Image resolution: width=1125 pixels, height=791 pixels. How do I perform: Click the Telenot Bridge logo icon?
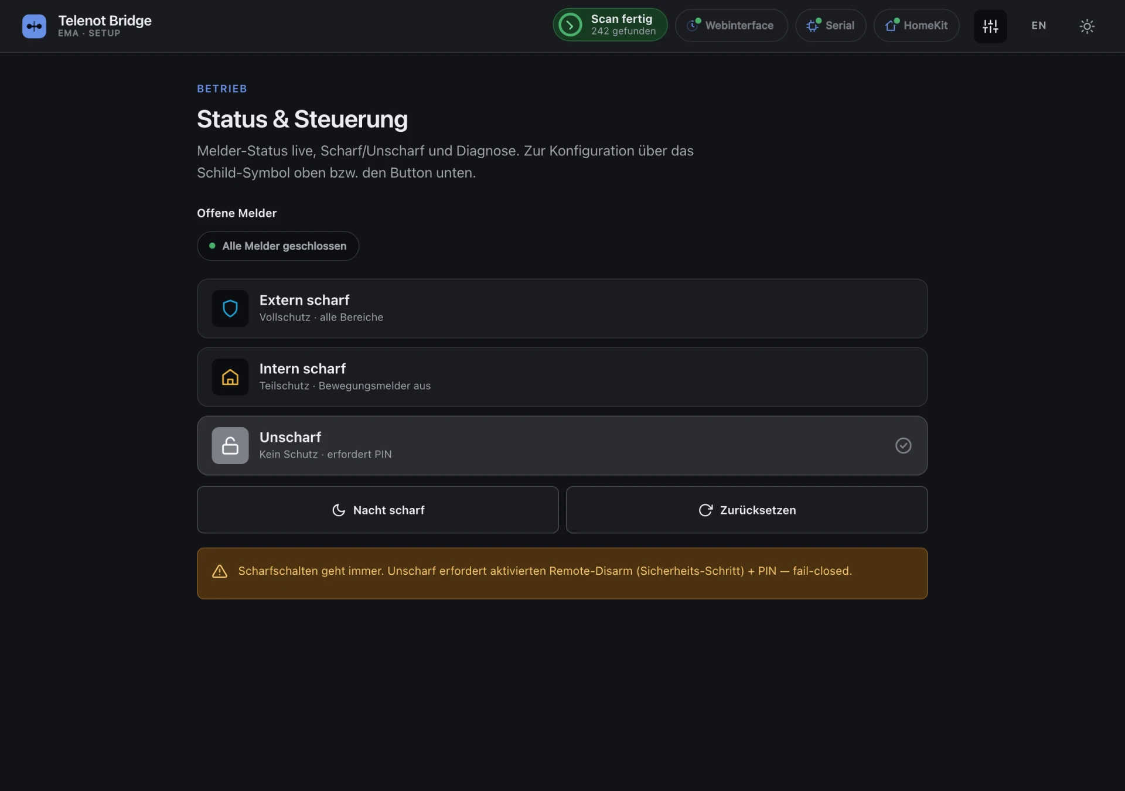tap(34, 26)
